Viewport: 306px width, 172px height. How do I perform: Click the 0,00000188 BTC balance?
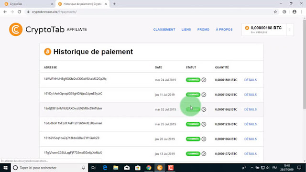point(266,28)
